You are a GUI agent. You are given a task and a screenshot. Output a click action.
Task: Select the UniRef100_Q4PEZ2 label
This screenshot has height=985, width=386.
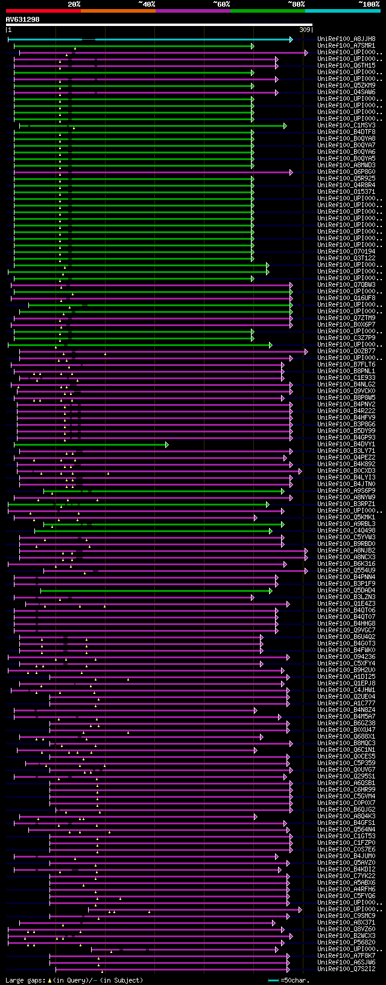tap(346, 458)
